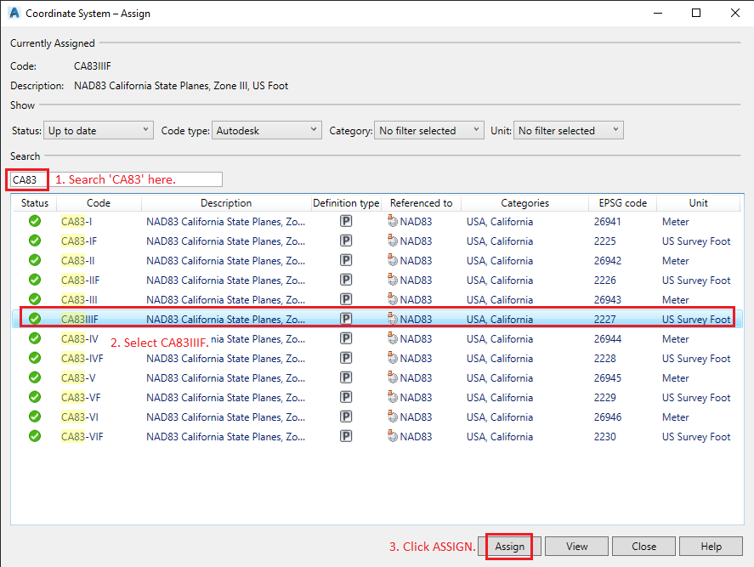Click the green status check icon for CA83IIIF
754x567 pixels.
35,319
